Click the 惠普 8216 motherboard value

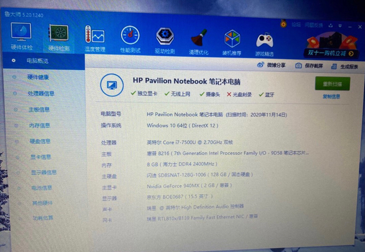(x=228, y=153)
